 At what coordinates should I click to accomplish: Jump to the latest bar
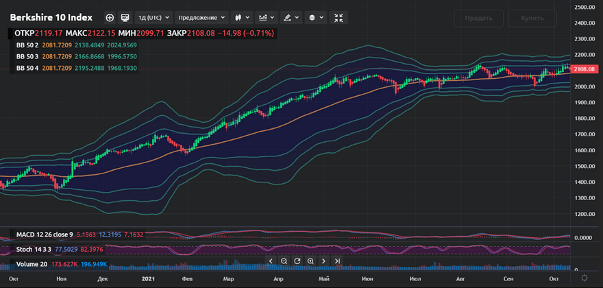tap(337, 261)
